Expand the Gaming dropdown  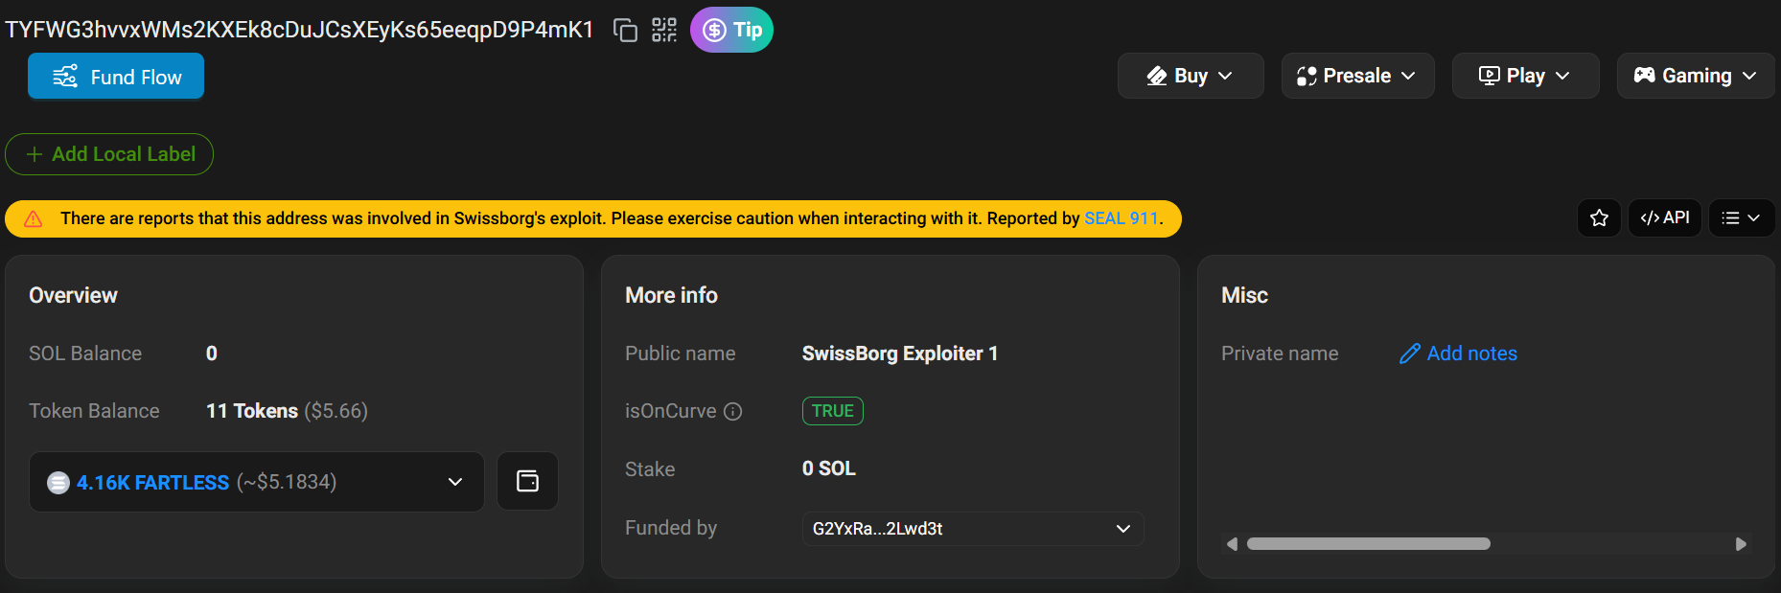point(1696,76)
